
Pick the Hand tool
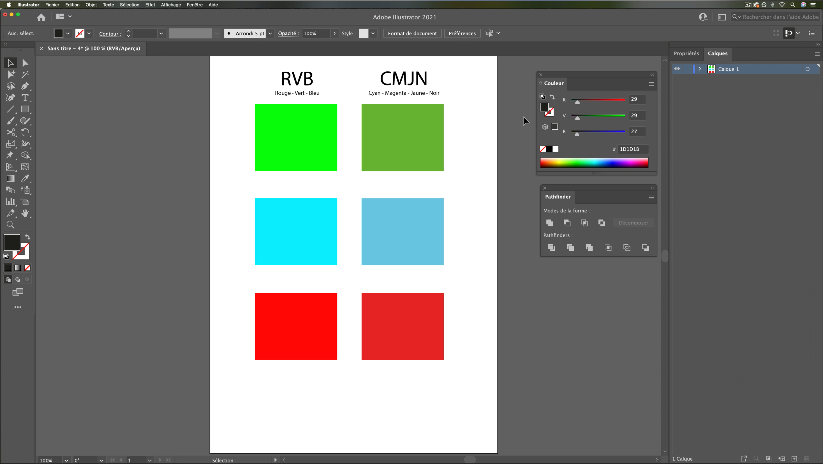tap(25, 213)
